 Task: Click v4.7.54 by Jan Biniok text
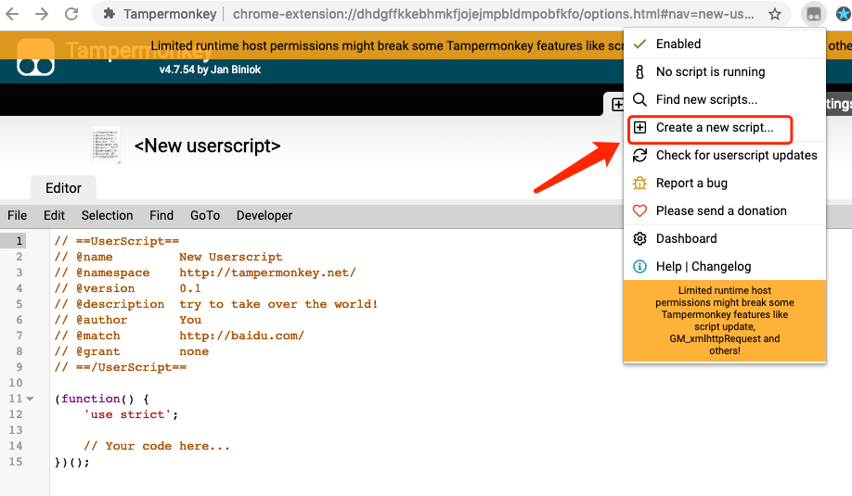pyautogui.click(x=210, y=70)
